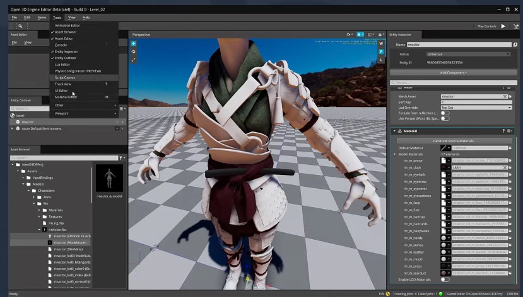Click the P reference space button

click(x=382, y=52)
